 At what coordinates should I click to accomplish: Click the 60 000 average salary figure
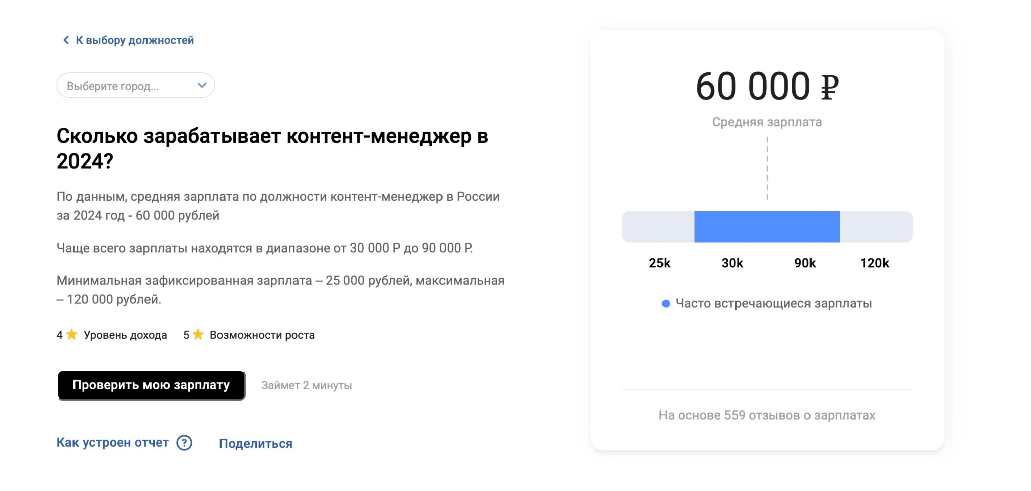point(753,87)
